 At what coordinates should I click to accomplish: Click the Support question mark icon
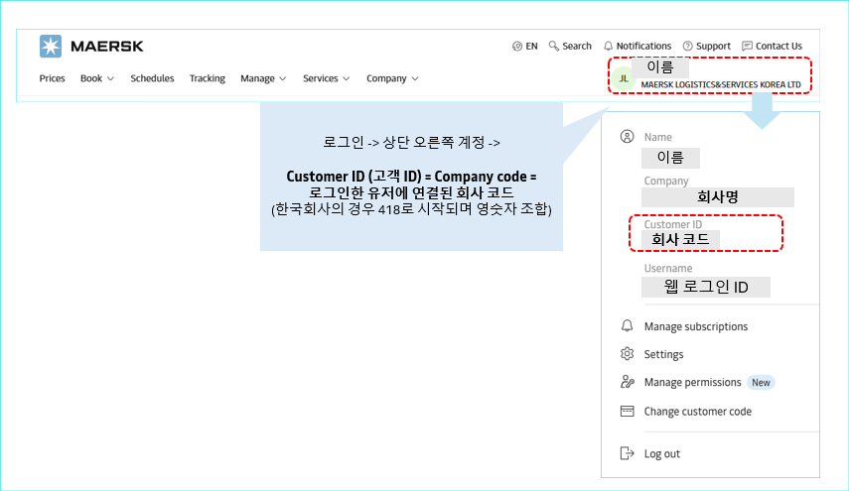[687, 46]
